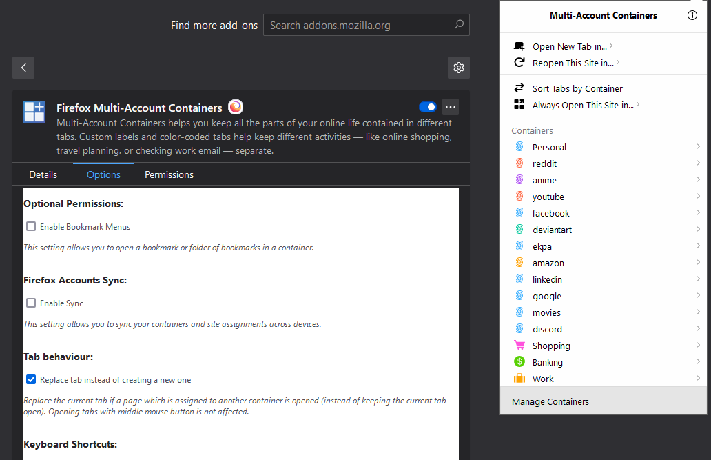
Task: Disable the Firefox Multi-Account Containers extension toggle
Action: pyautogui.click(x=428, y=107)
